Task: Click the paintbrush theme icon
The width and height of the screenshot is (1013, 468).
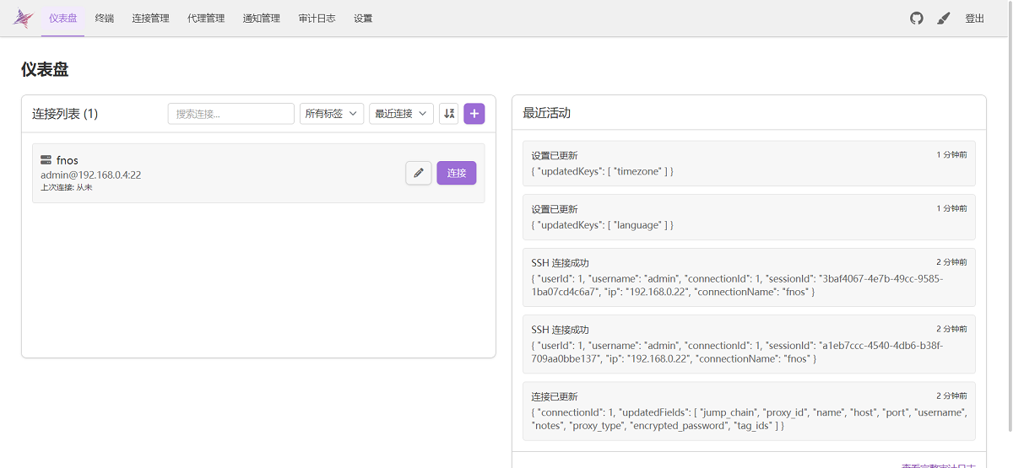Action: pyautogui.click(x=944, y=19)
